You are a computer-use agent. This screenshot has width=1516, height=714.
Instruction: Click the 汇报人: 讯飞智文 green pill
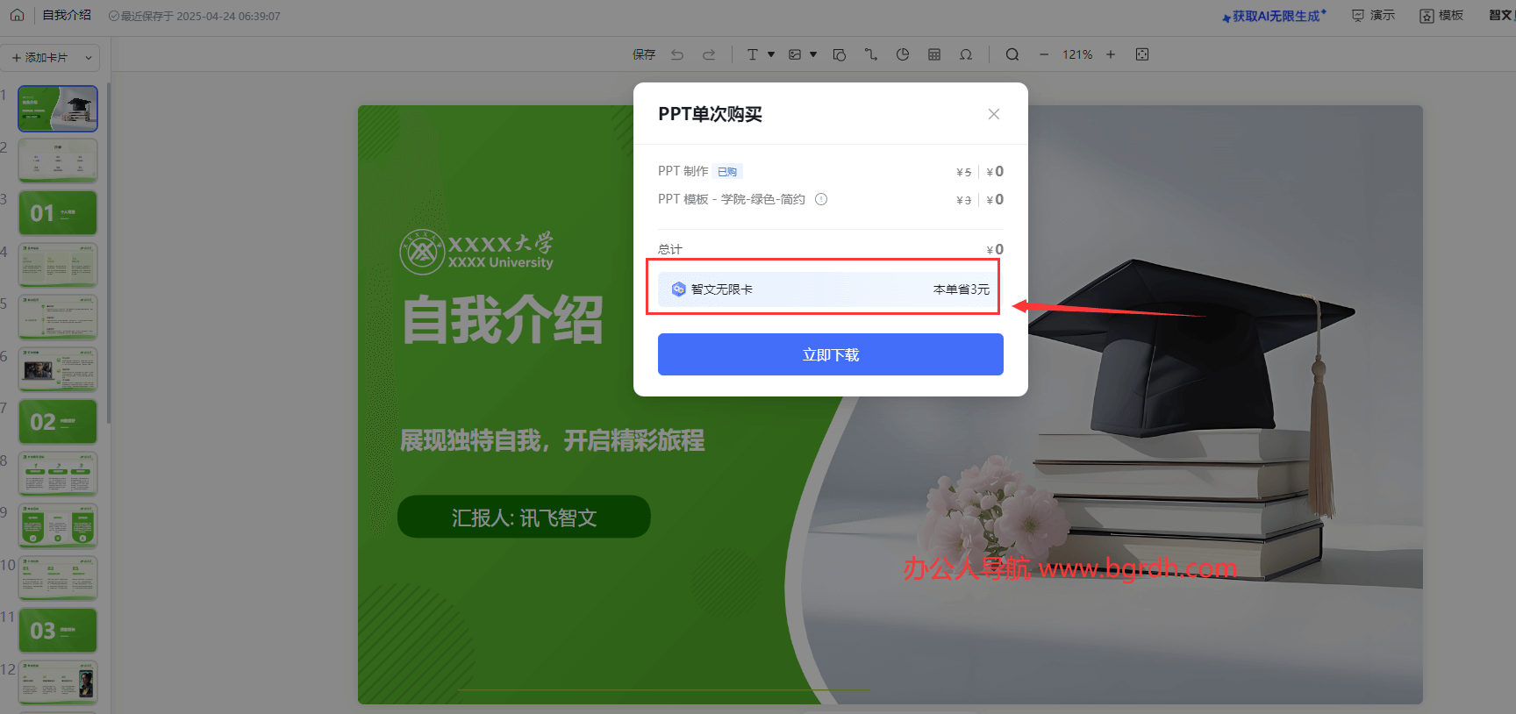pyautogui.click(x=524, y=518)
